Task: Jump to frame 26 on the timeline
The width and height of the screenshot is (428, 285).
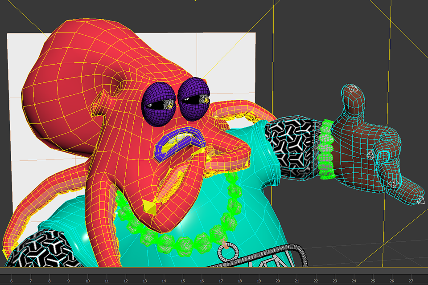Action: pos(392,281)
